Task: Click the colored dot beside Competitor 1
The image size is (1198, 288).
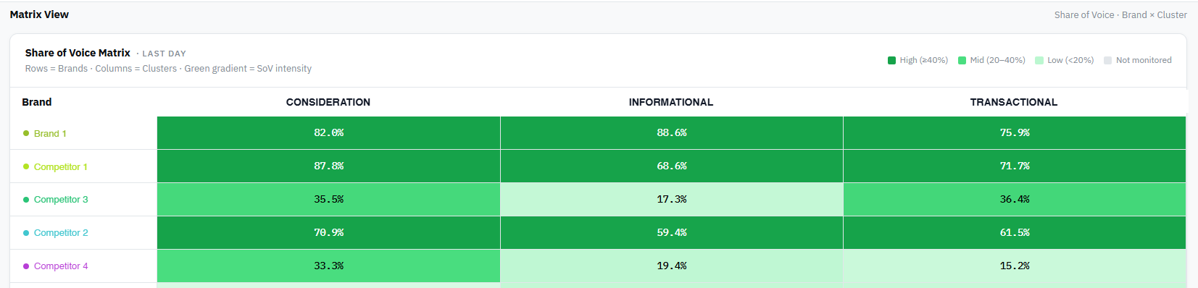Action: click(26, 166)
